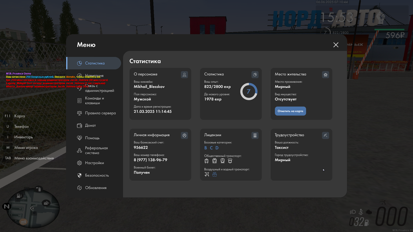
Task: Click Мирный under Место проживания
Action: point(283,87)
